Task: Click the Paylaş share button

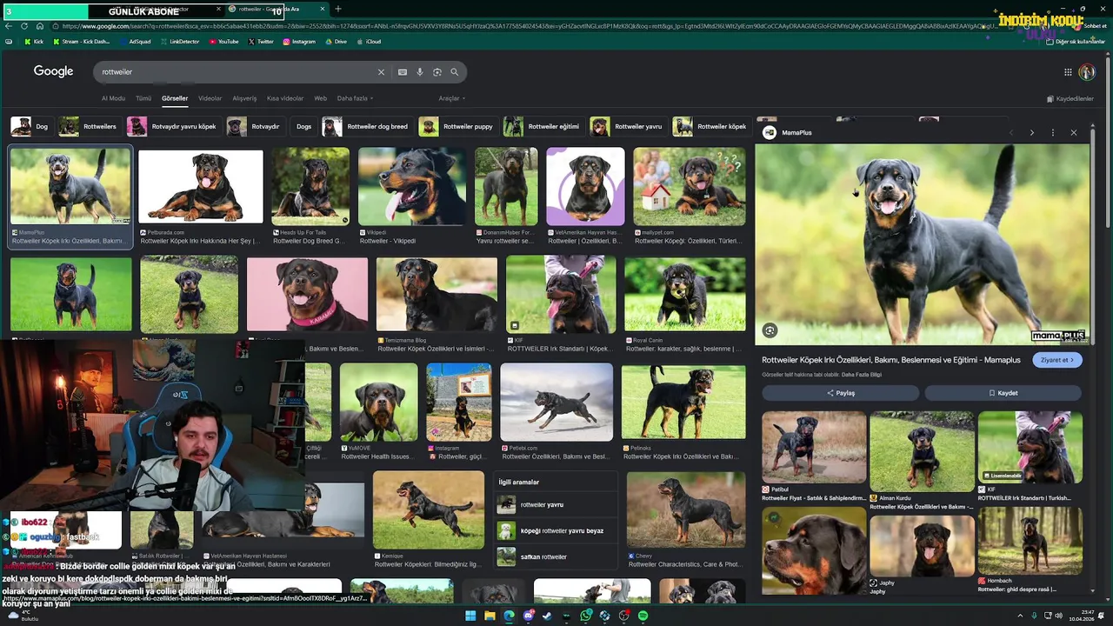Action: (841, 393)
